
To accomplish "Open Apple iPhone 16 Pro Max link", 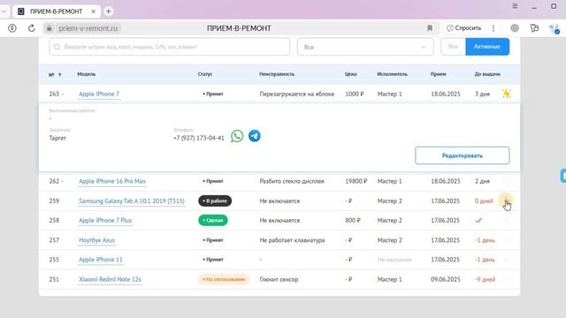I will 112,181.
